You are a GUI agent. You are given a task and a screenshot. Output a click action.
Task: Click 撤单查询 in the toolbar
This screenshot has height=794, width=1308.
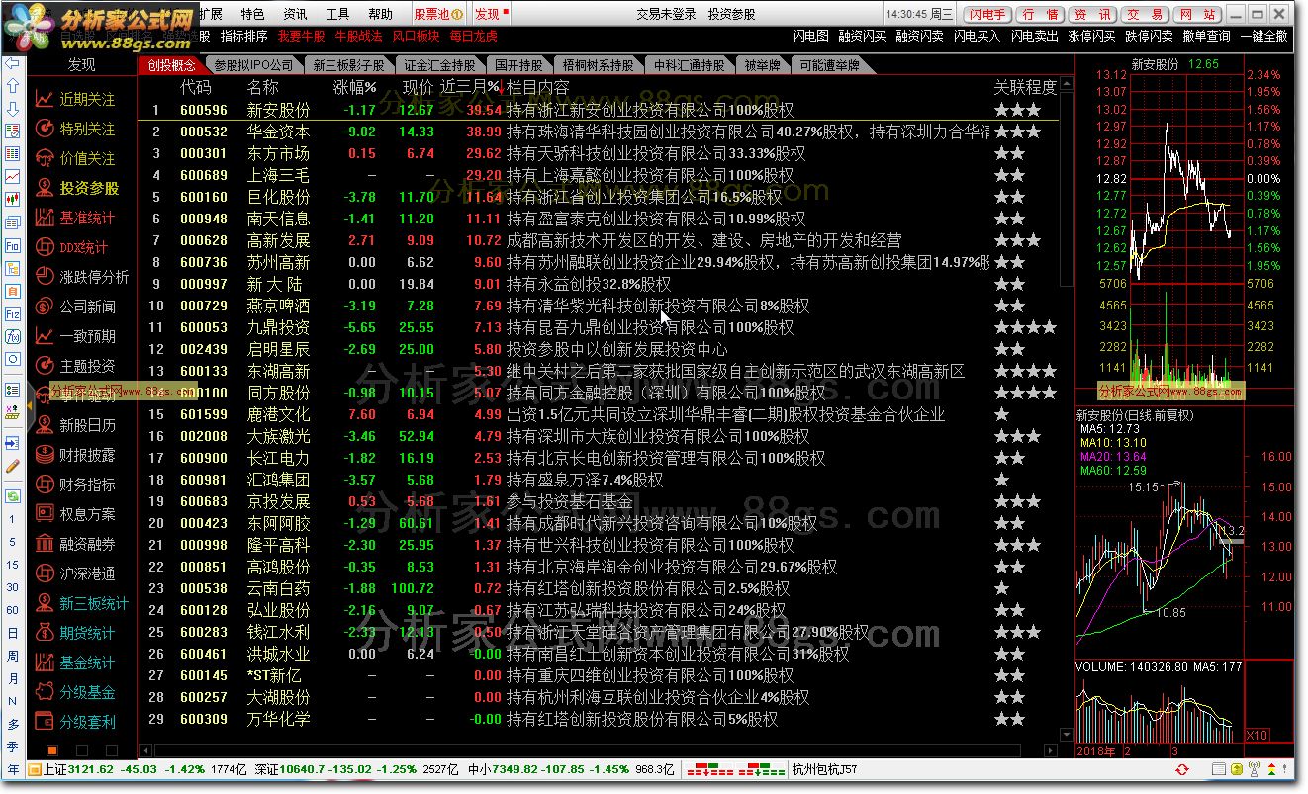tap(1206, 36)
